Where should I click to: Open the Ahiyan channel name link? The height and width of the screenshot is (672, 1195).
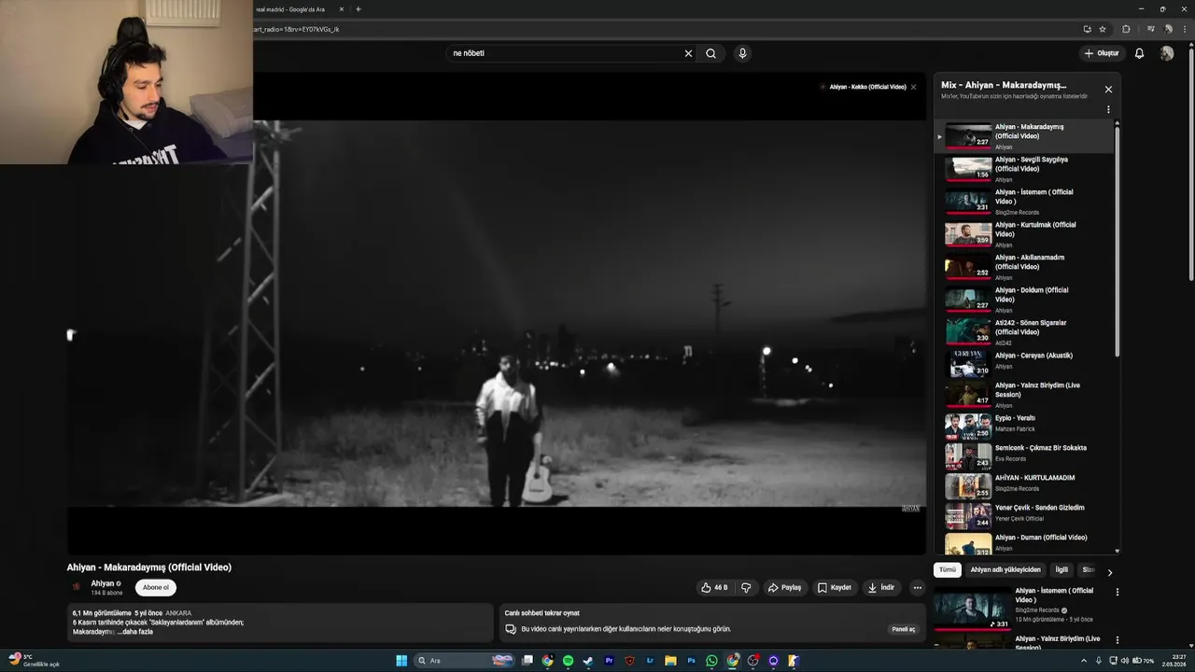pyautogui.click(x=102, y=583)
